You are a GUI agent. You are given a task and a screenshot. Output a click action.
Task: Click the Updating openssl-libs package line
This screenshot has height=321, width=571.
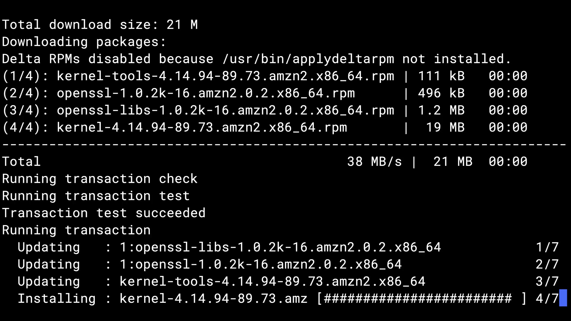click(229, 247)
